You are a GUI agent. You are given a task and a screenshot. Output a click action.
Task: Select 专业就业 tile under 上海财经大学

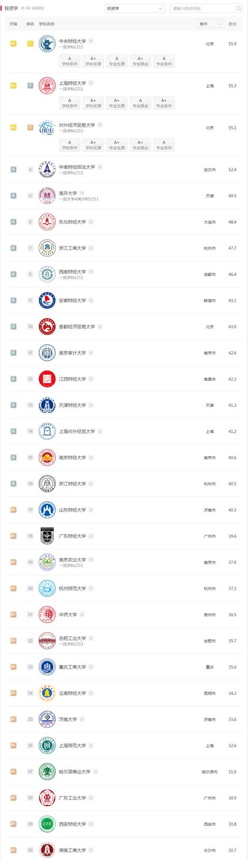(140, 103)
